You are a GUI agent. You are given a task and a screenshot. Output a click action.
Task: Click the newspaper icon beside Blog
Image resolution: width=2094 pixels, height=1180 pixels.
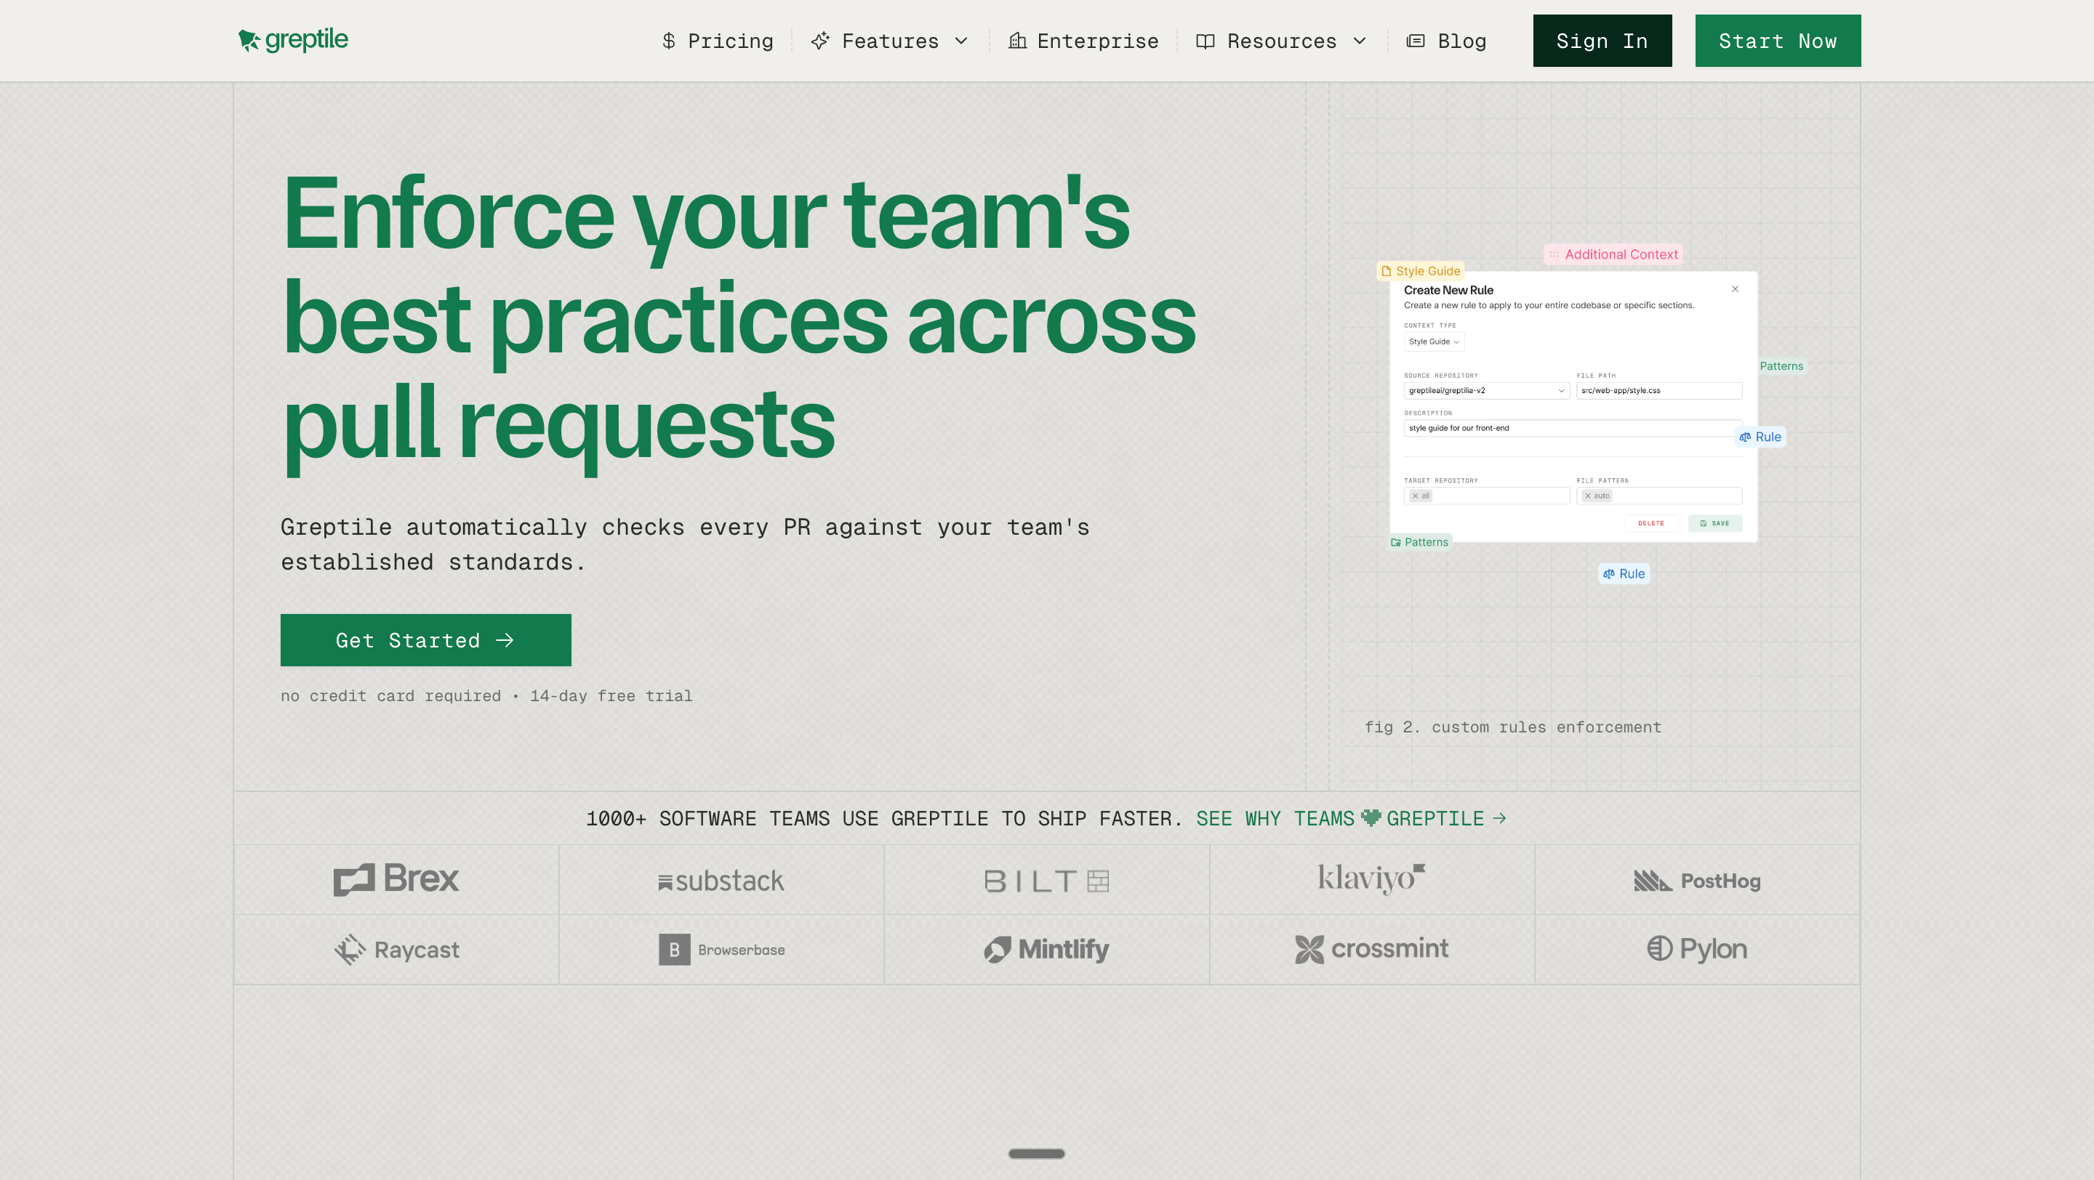point(1415,41)
